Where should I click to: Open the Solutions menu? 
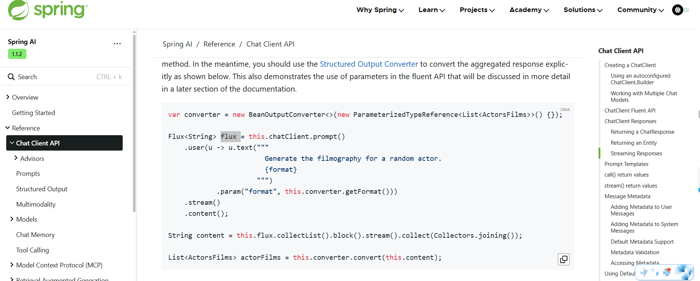coord(583,10)
